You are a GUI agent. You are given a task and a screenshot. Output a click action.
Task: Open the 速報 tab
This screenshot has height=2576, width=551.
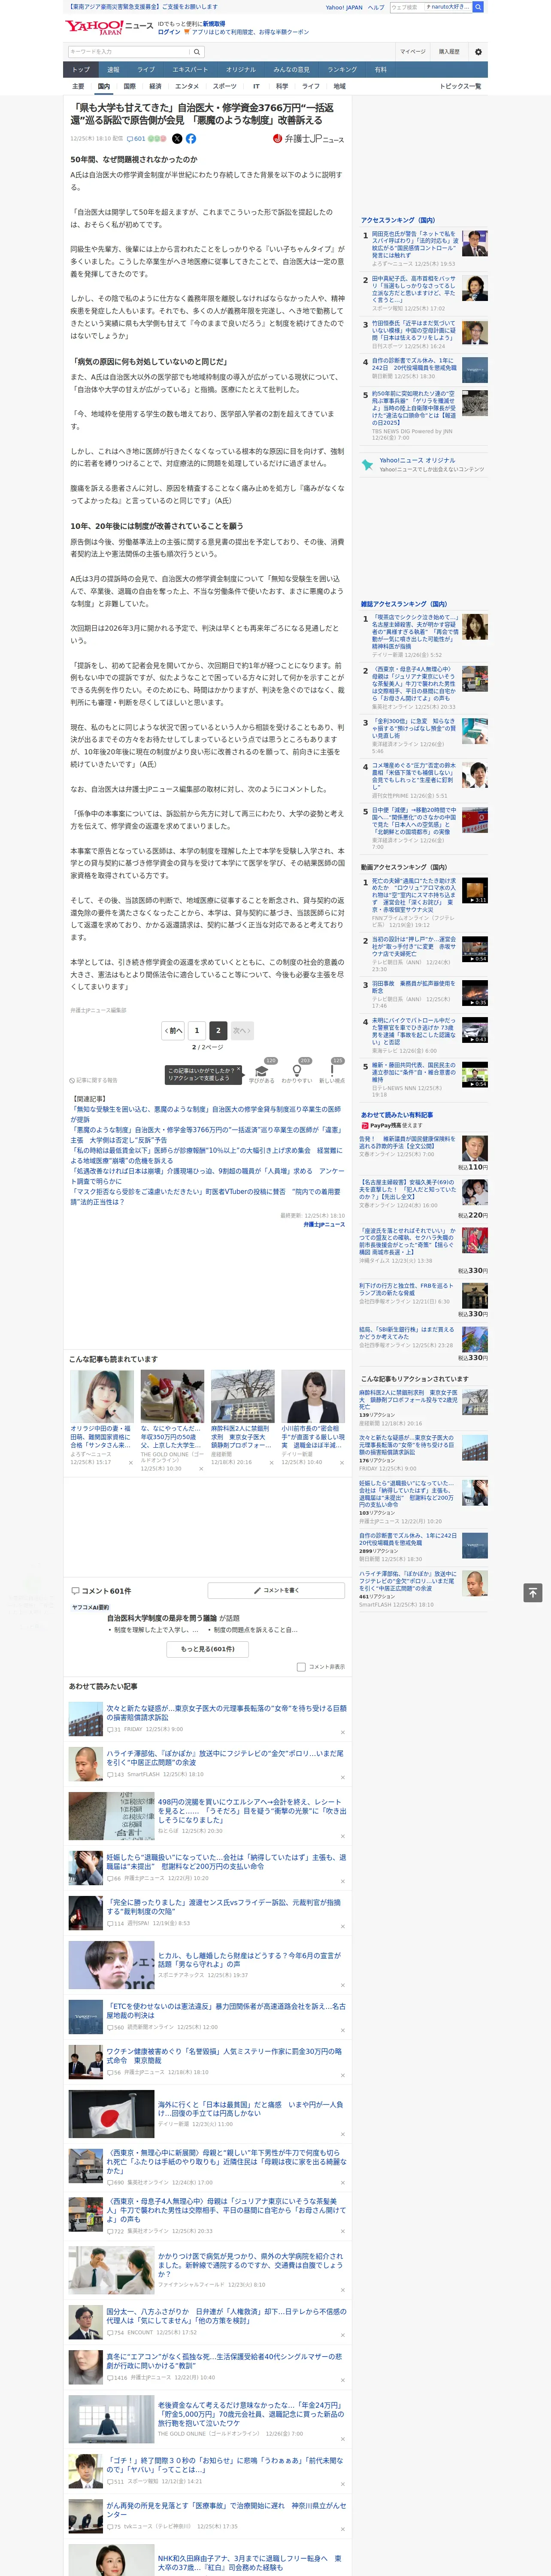(113, 70)
